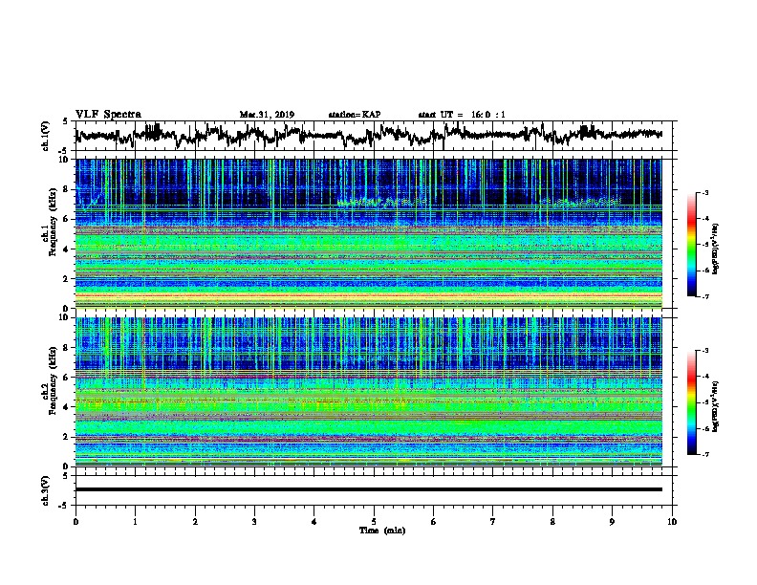Click the "8" tick on the time axis

[x=552, y=521]
